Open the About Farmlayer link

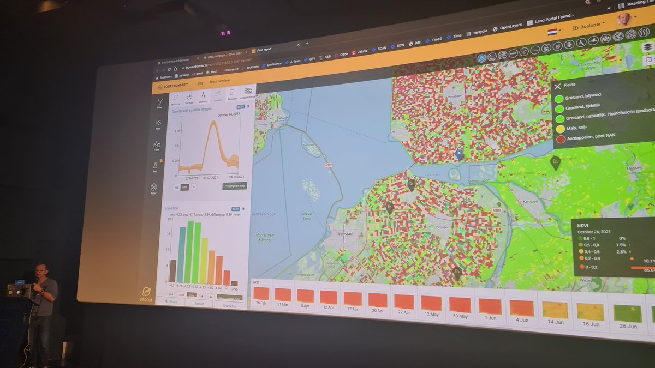[x=220, y=82]
